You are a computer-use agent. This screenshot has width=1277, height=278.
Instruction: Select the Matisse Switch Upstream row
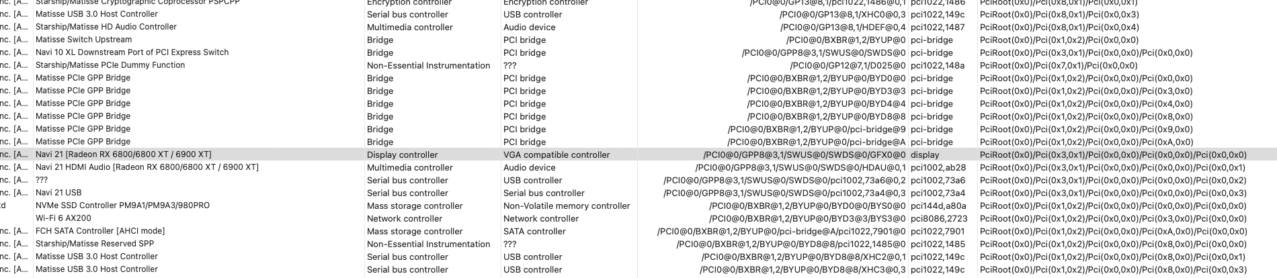(83, 40)
